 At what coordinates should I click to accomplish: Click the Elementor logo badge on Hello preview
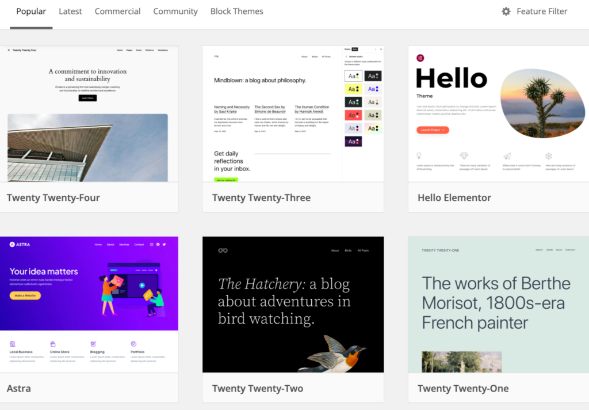(x=420, y=58)
